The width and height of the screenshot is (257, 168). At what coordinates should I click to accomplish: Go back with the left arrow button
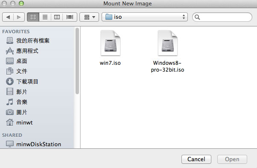click(8, 17)
